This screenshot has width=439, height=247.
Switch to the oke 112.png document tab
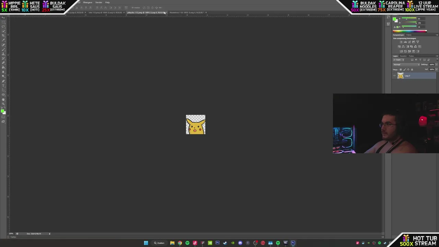[105, 12]
